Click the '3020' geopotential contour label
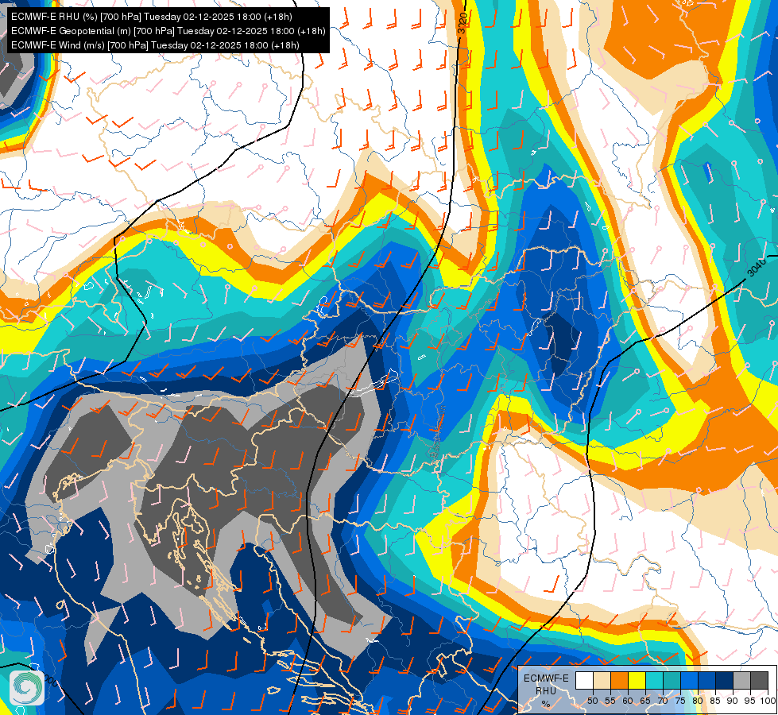778x715 pixels. tap(462, 23)
